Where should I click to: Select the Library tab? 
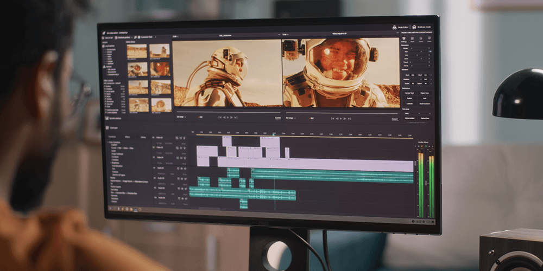point(143,137)
